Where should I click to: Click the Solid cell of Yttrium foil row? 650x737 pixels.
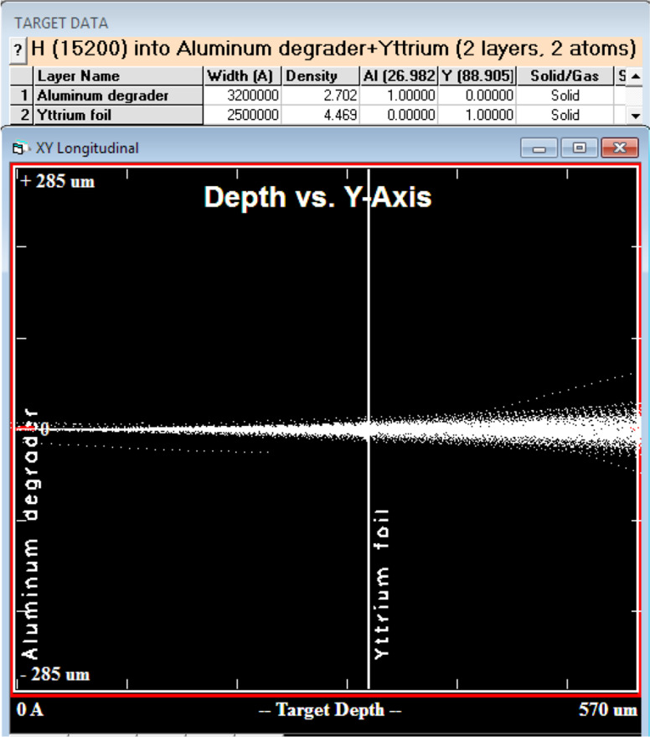click(x=565, y=115)
